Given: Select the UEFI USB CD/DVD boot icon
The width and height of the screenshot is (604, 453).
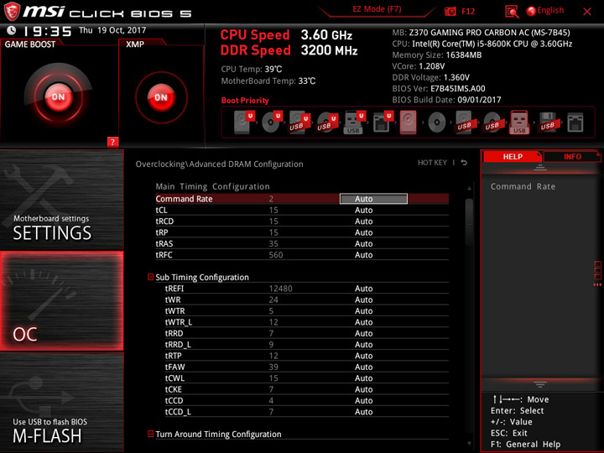Looking at the screenshot, I should [x=327, y=122].
